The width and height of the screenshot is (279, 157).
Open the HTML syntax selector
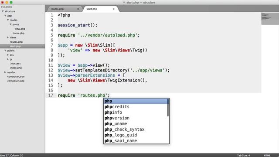[x=267, y=155]
